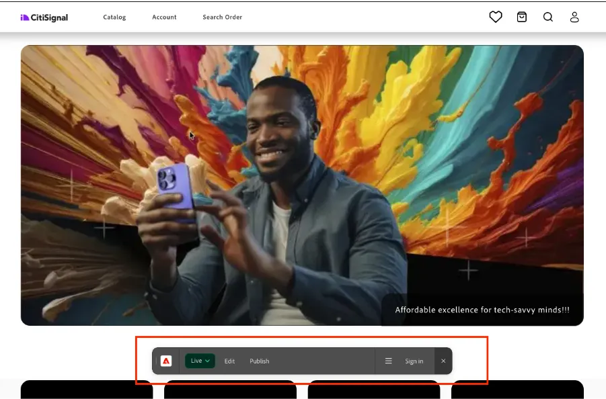
Task: Click the hero banner image
Action: [302, 185]
